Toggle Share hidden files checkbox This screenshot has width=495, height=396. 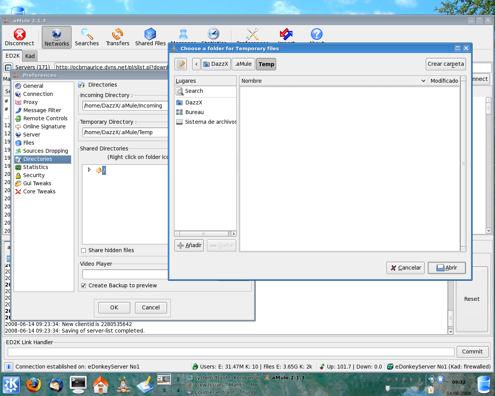pyautogui.click(x=84, y=251)
